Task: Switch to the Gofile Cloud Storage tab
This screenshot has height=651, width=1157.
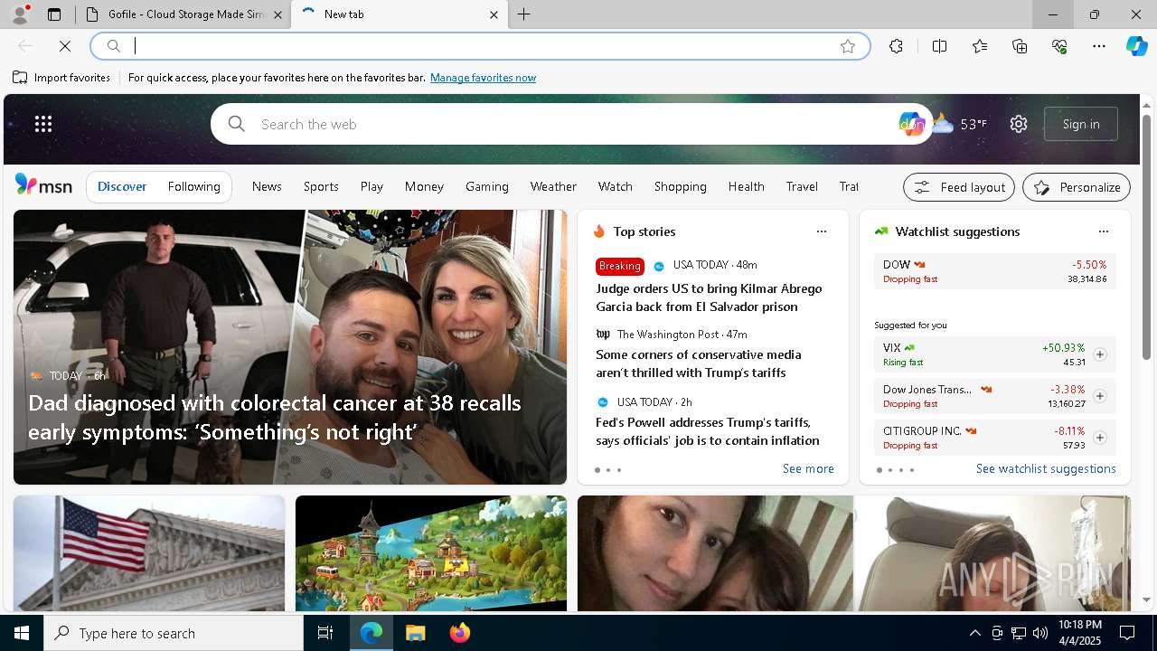Action: click(x=183, y=14)
